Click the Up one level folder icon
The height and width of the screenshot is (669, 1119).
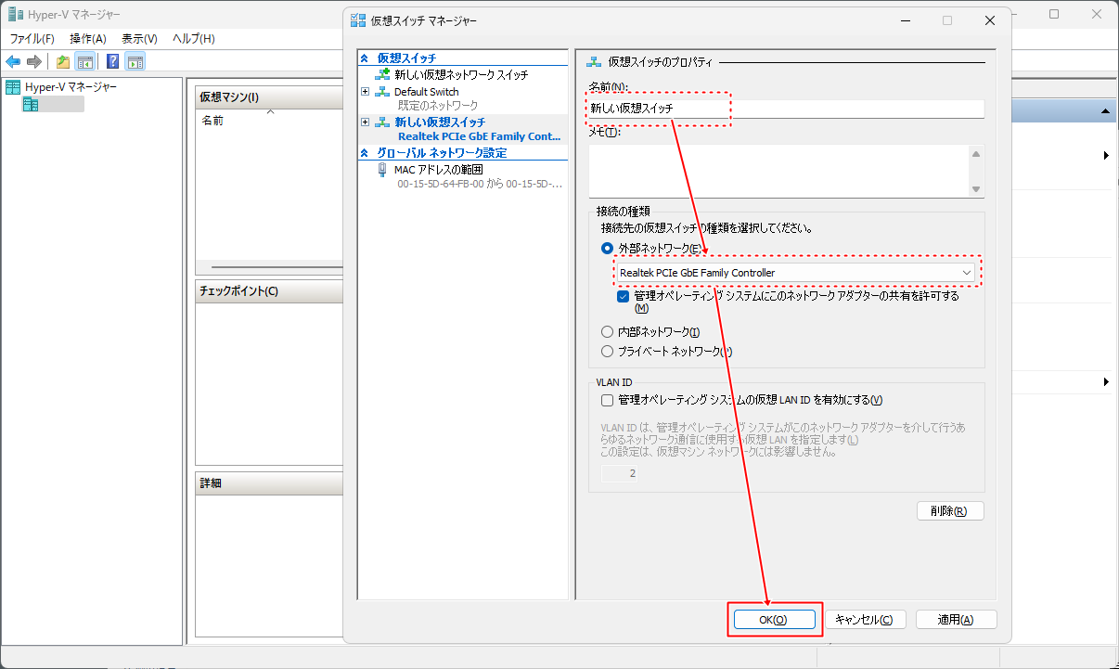[x=62, y=62]
